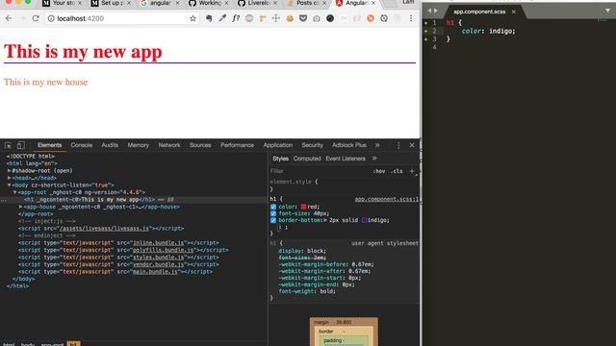Viewport: 616px width, 346px height.
Task: Click app-root in the DOM breadcrumb
Action: [52, 344]
